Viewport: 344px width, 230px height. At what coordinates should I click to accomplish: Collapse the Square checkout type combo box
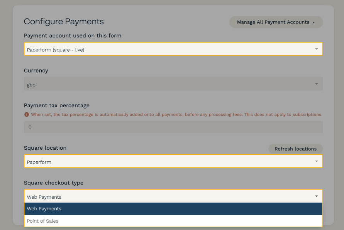click(x=170, y=196)
